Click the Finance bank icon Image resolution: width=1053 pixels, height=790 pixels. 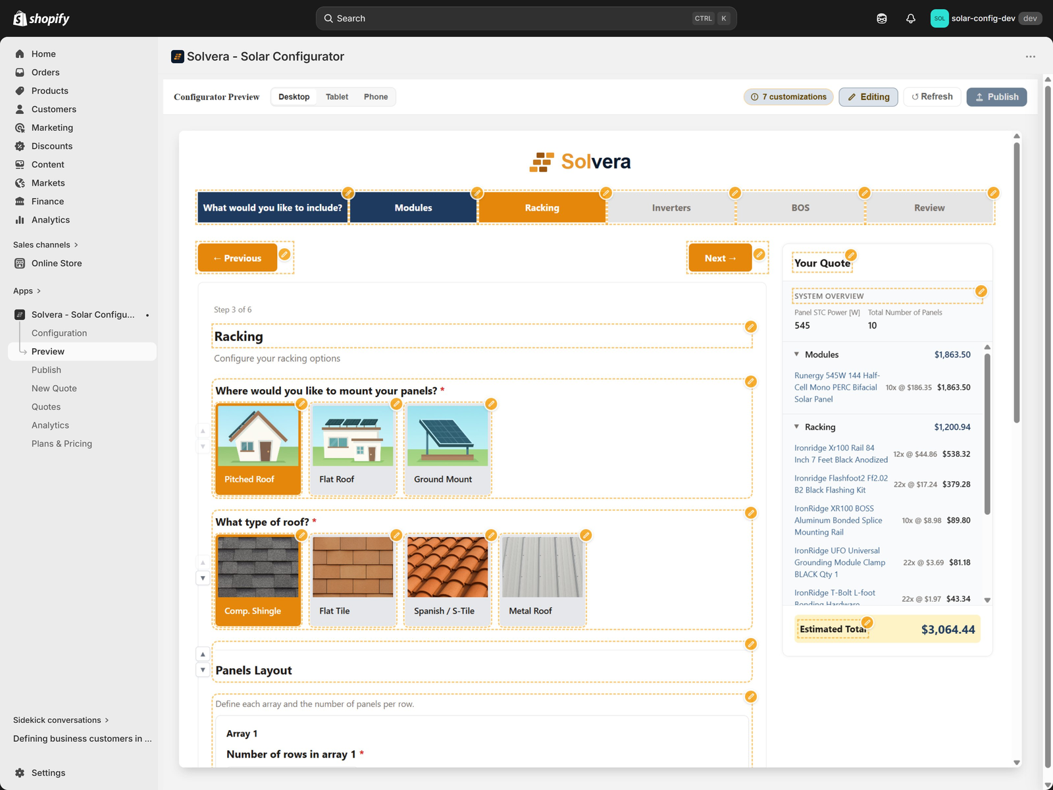pos(20,201)
